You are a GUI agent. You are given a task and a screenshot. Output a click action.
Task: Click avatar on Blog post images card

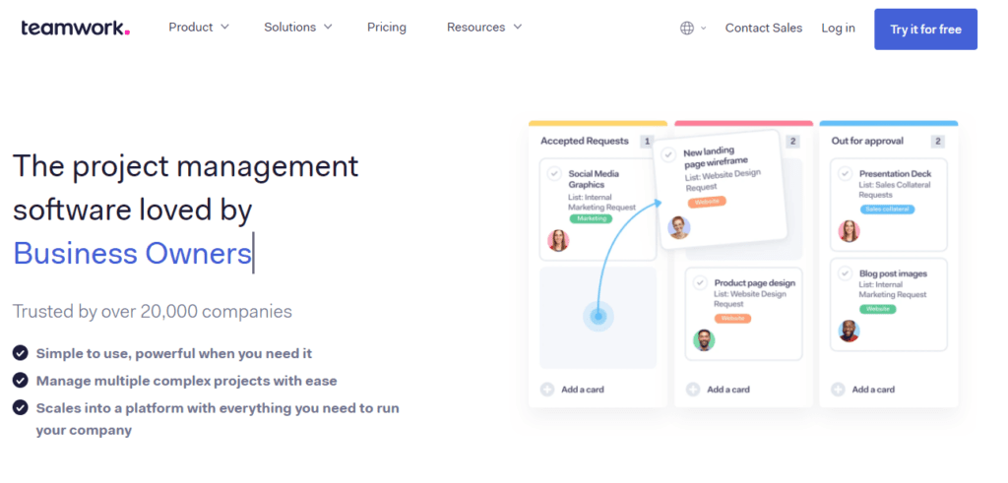850,331
